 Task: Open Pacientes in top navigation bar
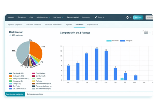point(22,17)
